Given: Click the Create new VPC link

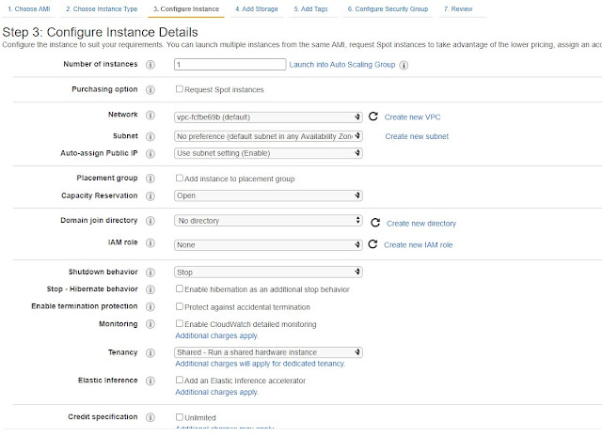Looking at the screenshot, I should coord(414,117).
